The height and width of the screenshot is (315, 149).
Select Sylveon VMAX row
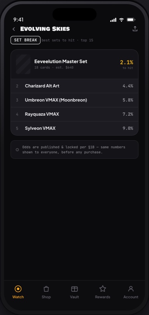pos(74,128)
